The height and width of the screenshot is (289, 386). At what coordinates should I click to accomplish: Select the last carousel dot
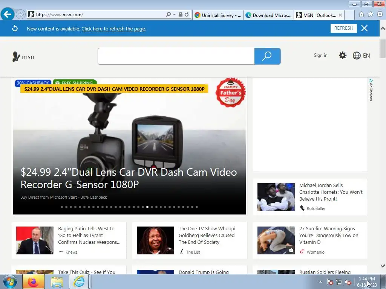(197, 207)
